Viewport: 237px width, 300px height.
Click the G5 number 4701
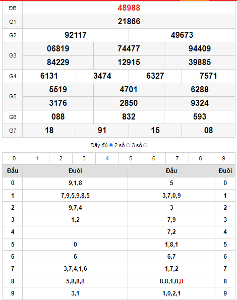[x=129, y=90]
